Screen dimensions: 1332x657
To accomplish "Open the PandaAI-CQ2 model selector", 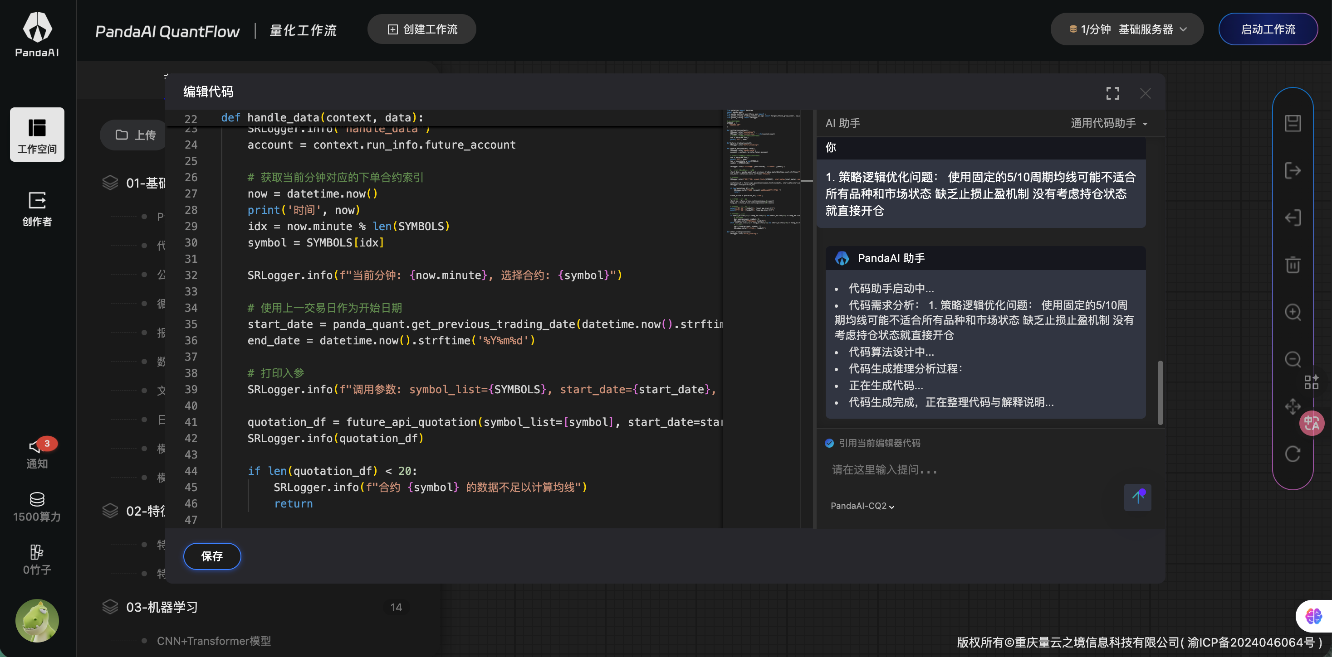I will coord(862,506).
